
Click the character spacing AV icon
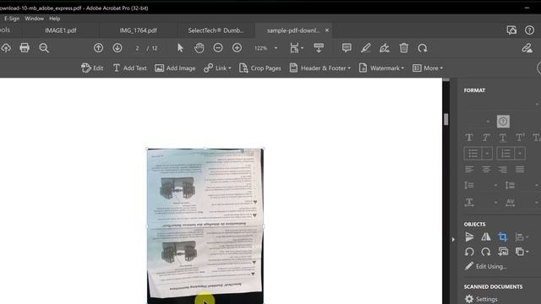[x=510, y=203]
